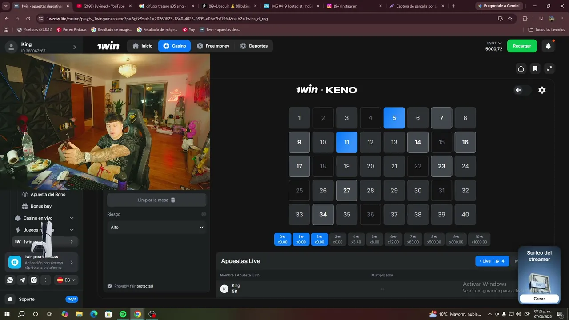Open Chrome's media controls icon

click(x=541, y=19)
